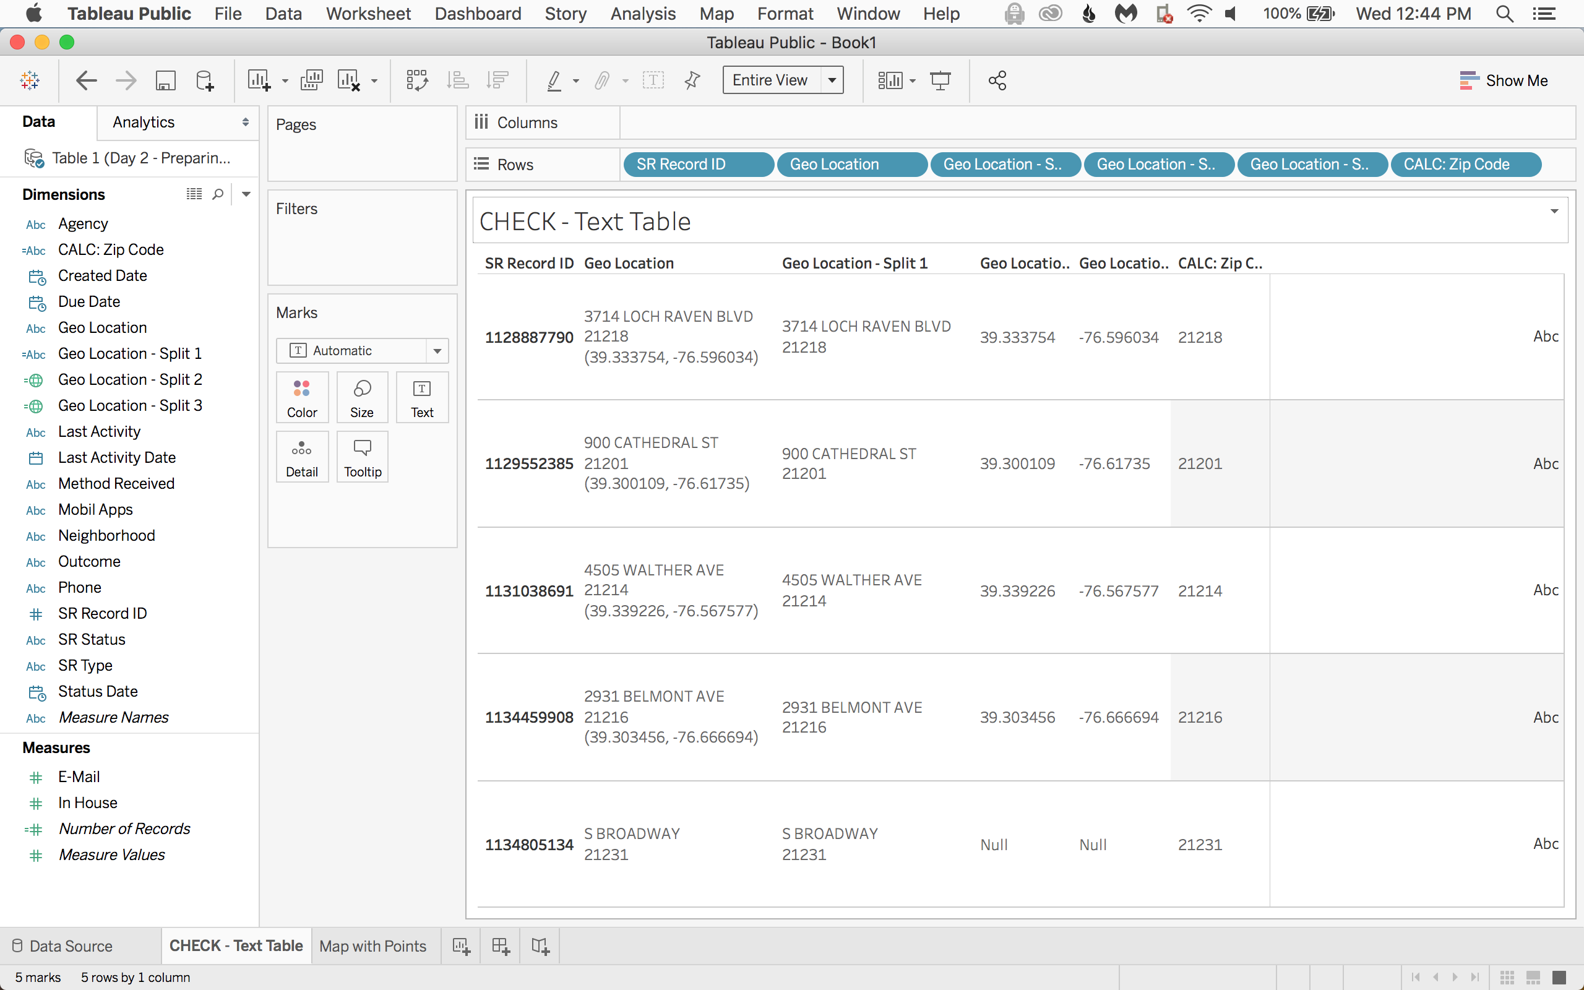Click the show/hide cards icon
The image size is (1584, 990).
[x=890, y=80]
